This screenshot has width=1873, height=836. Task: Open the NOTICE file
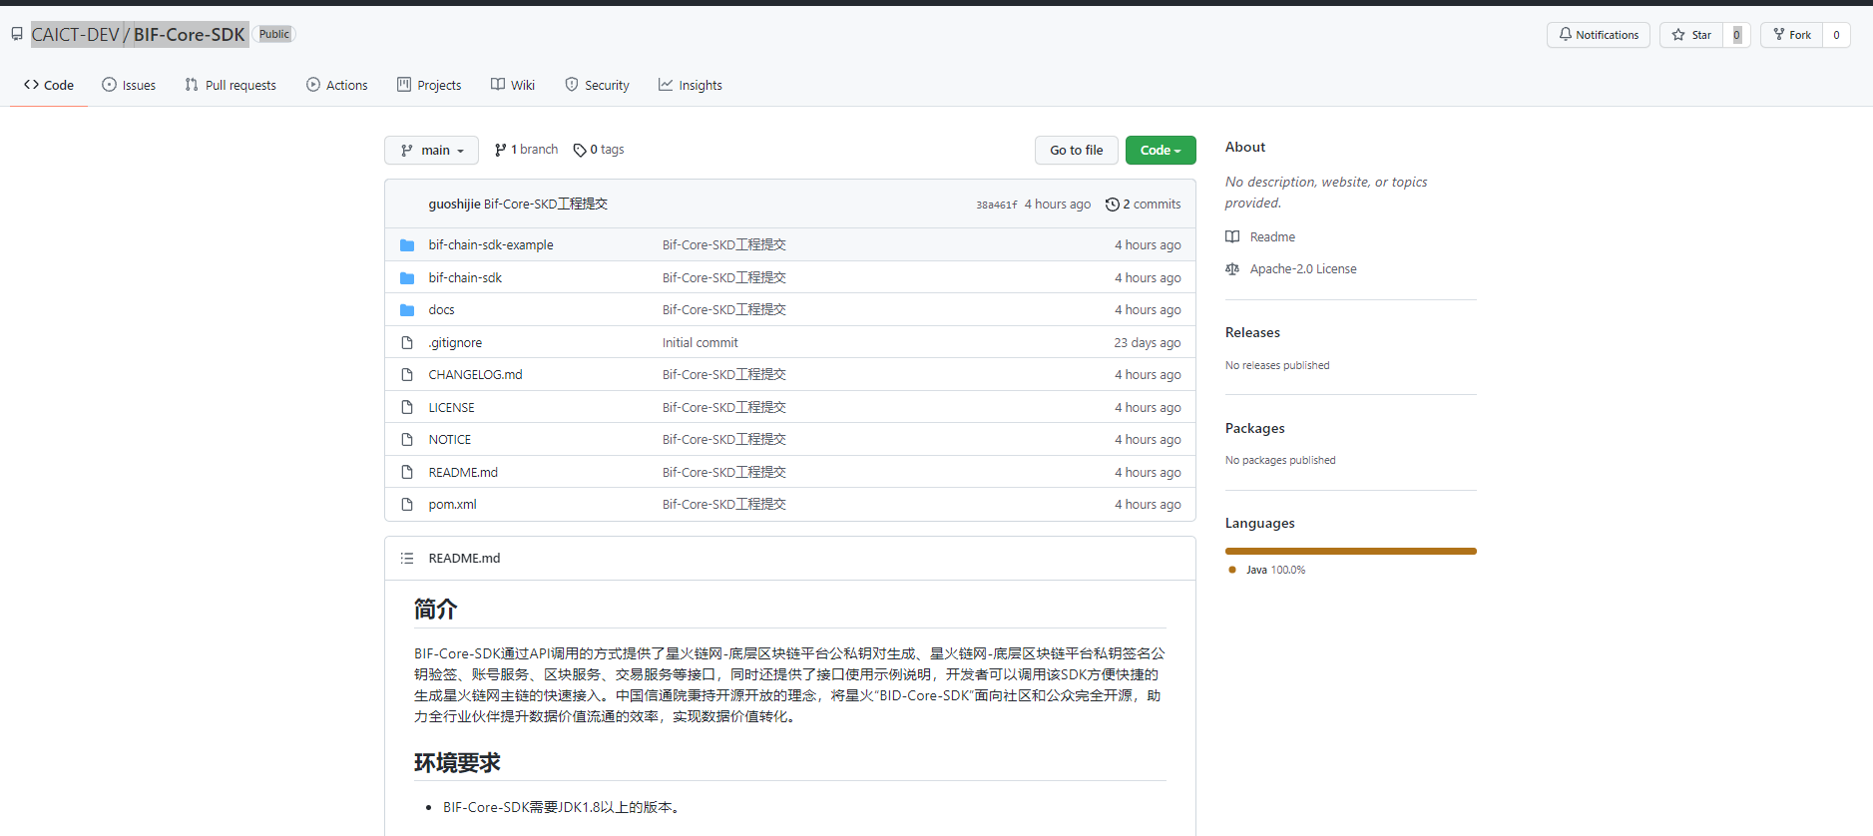449,440
